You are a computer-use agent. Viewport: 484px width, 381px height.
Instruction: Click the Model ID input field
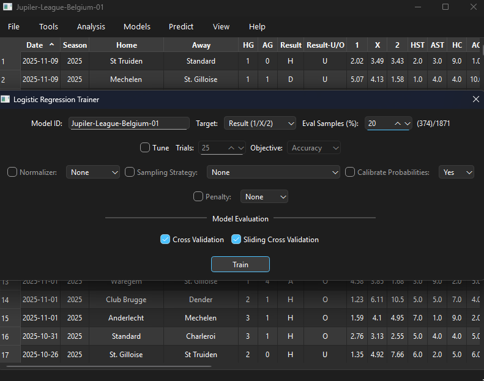tap(129, 124)
